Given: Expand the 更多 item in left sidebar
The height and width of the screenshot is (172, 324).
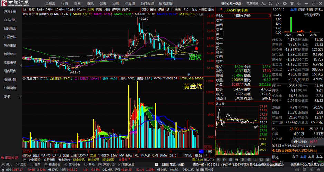Looking at the screenshot, I should [x=12, y=96].
